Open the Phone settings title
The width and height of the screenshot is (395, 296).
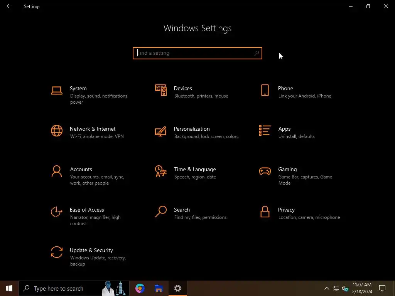285,88
